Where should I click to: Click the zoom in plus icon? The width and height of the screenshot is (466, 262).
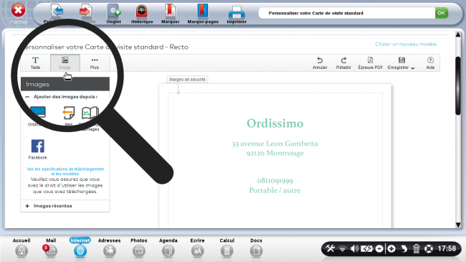click(391, 248)
